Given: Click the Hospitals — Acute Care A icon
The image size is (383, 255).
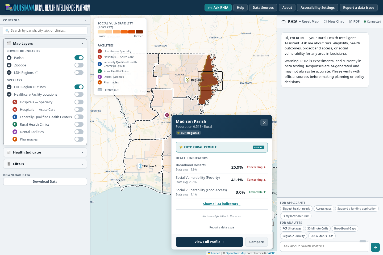Looking at the screenshot, I should [15, 109].
